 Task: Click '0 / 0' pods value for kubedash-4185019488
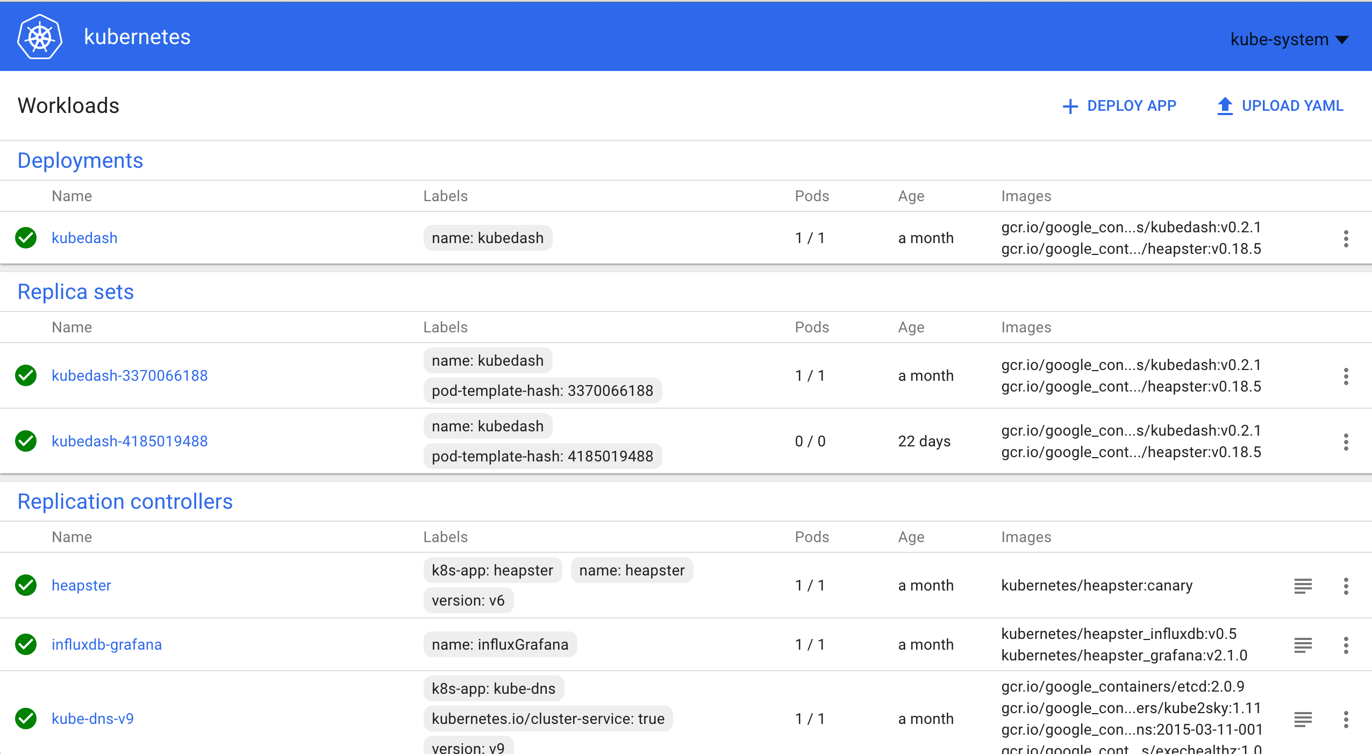pos(810,441)
